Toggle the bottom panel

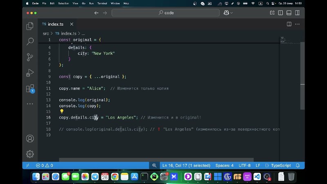click(x=289, y=13)
